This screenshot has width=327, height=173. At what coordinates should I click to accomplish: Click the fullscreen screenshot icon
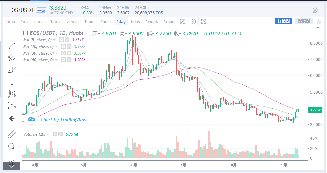pos(204,21)
